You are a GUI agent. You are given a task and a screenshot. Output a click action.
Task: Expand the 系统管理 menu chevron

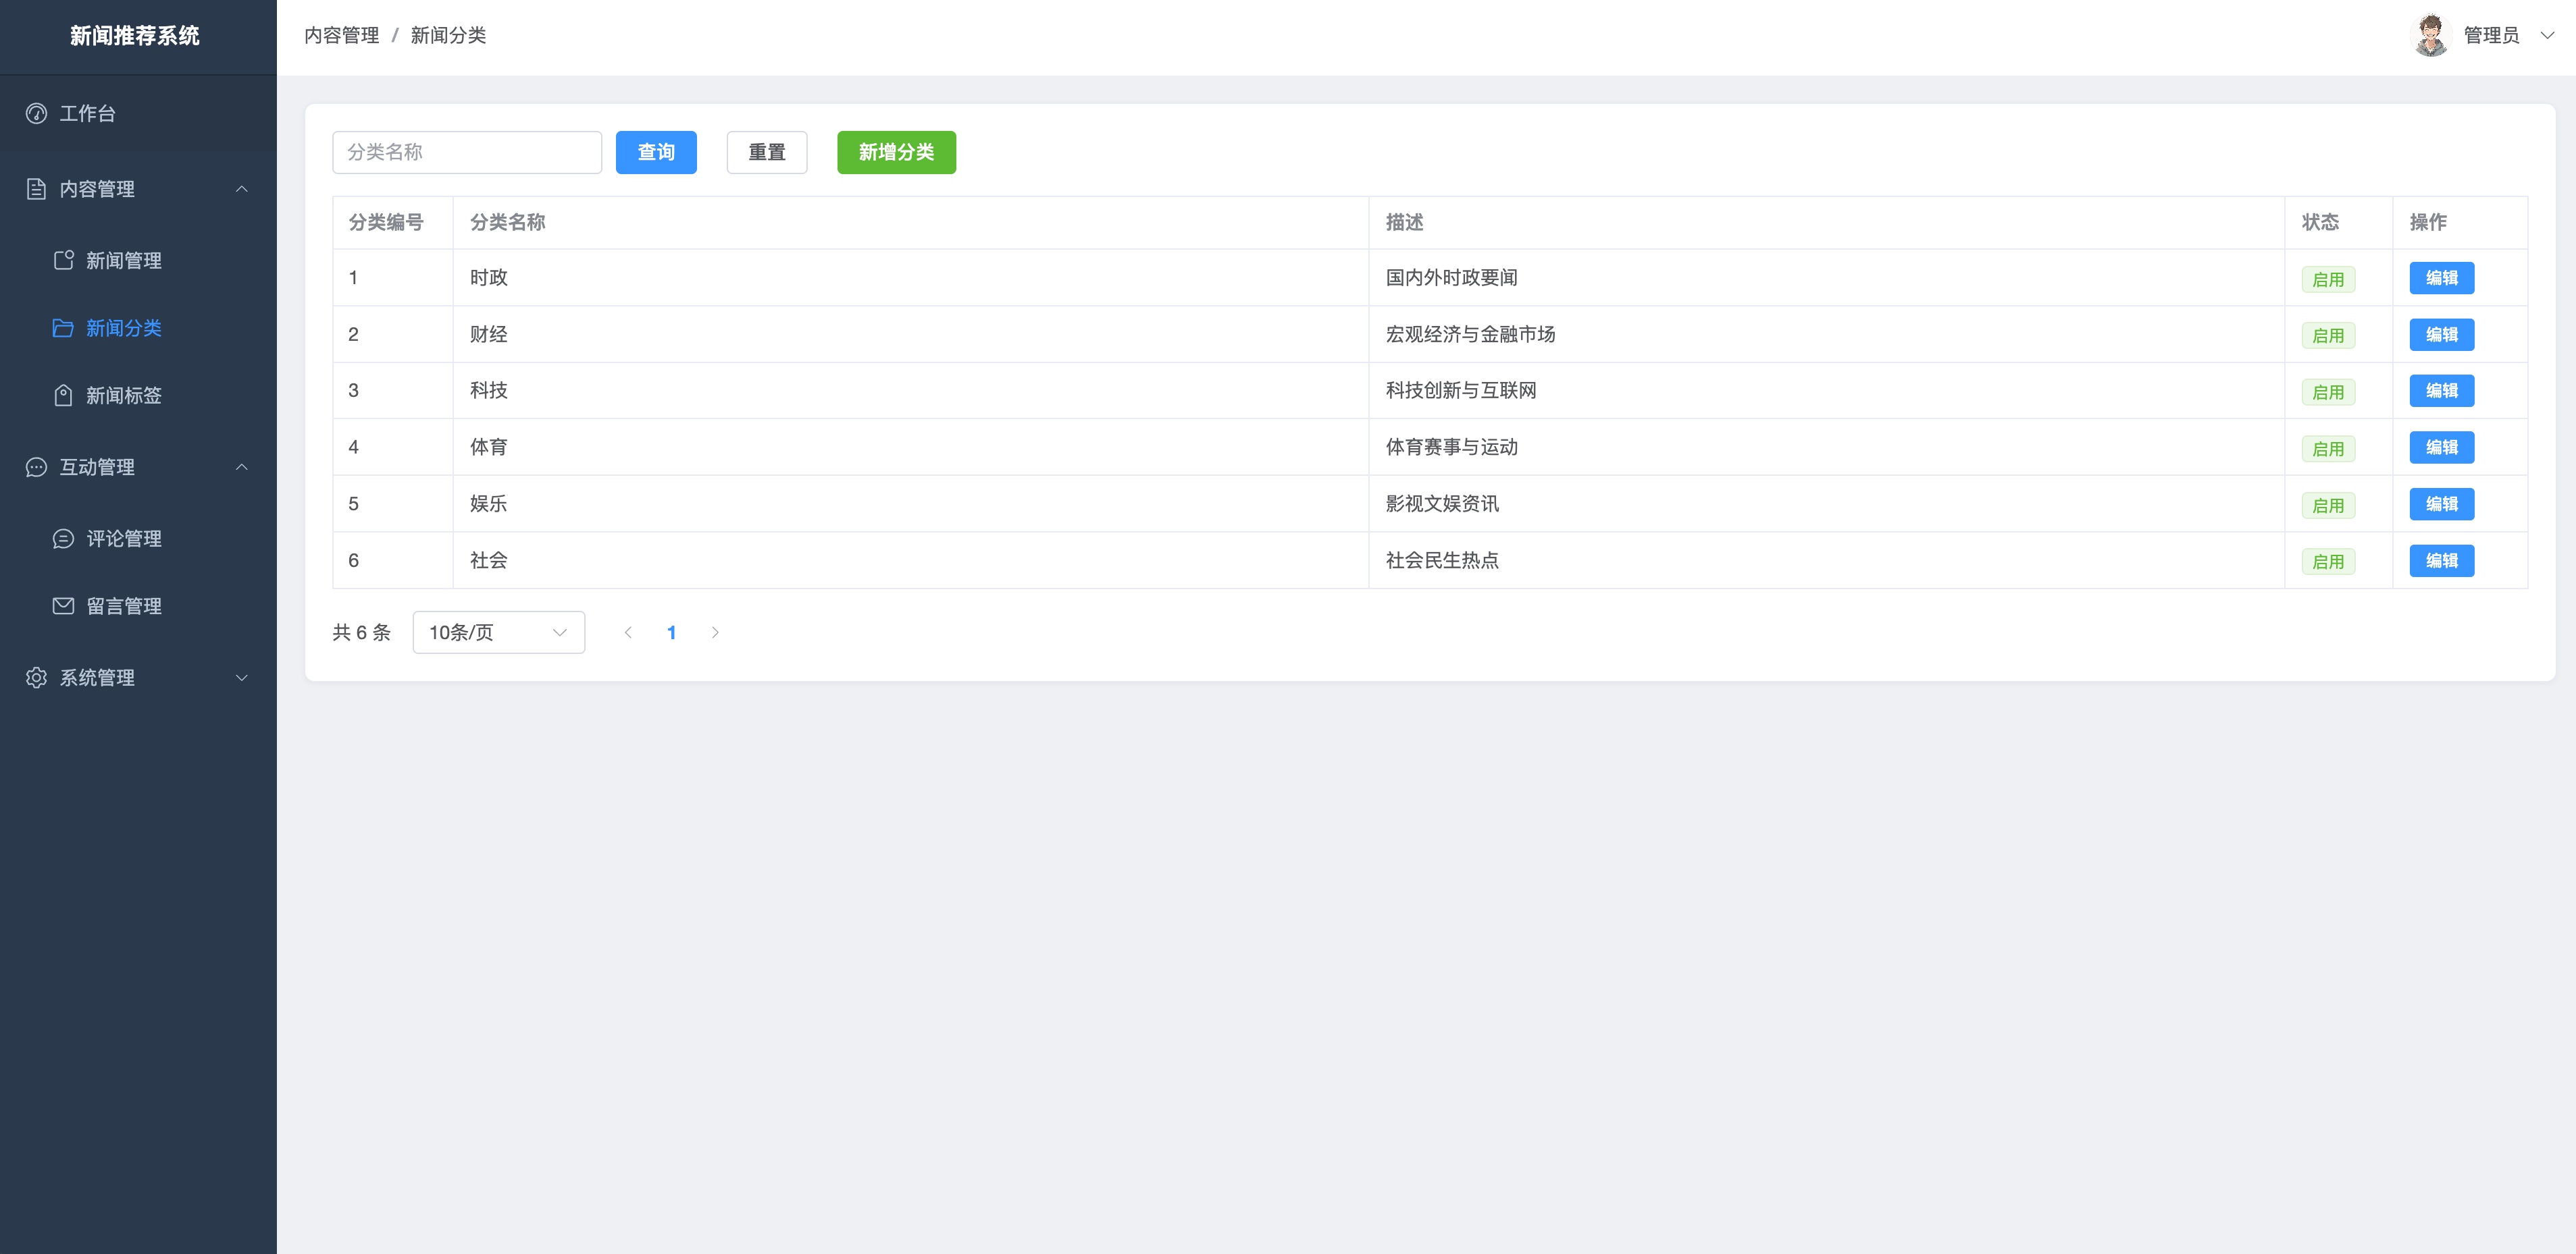click(241, 678)
